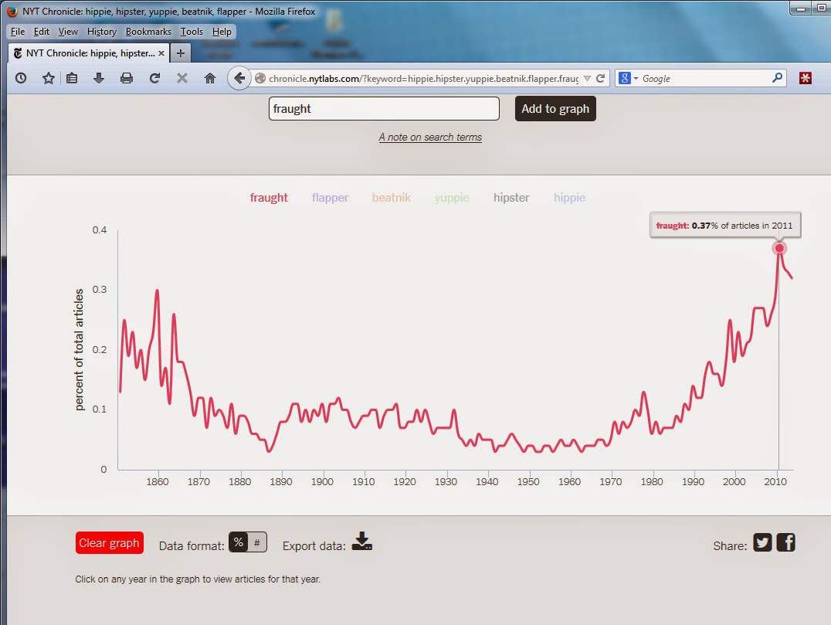The image size is (831, 625).
Task: Open the Bookmarks menu
Action: (x=148, y=31)
